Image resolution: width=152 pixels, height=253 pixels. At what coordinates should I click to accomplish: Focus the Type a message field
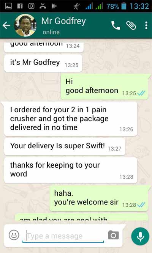pos(63,236)
